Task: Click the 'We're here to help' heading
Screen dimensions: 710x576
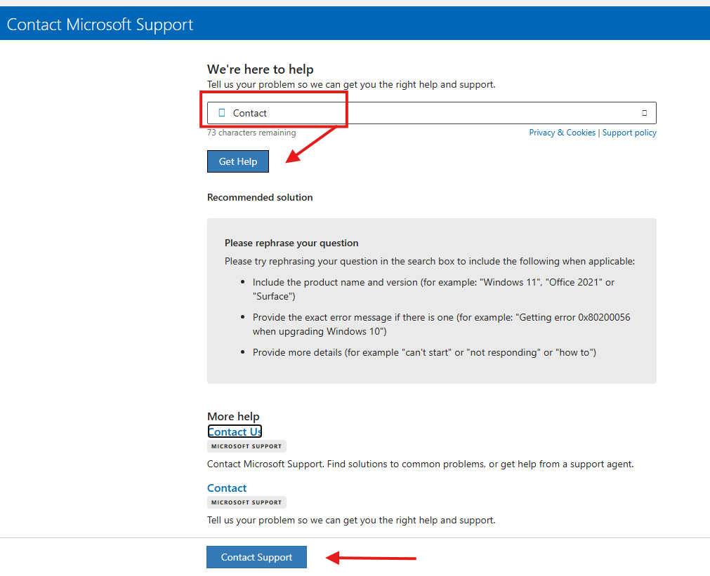Action: click(x=261, y=69)
